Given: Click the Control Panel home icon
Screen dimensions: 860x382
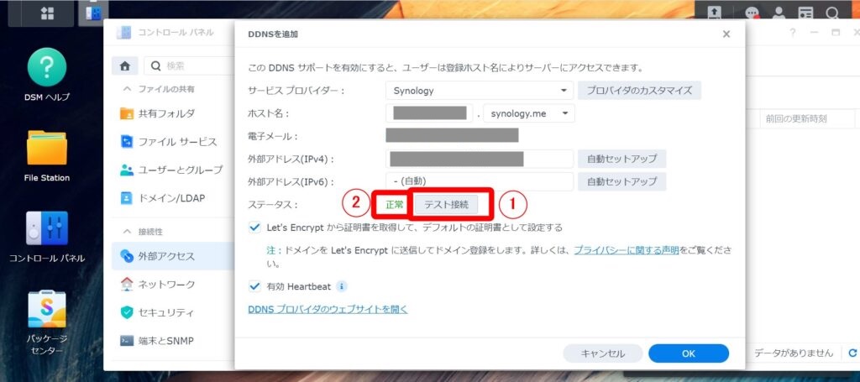Looking at the screenshot, I should tap(124, 65).
